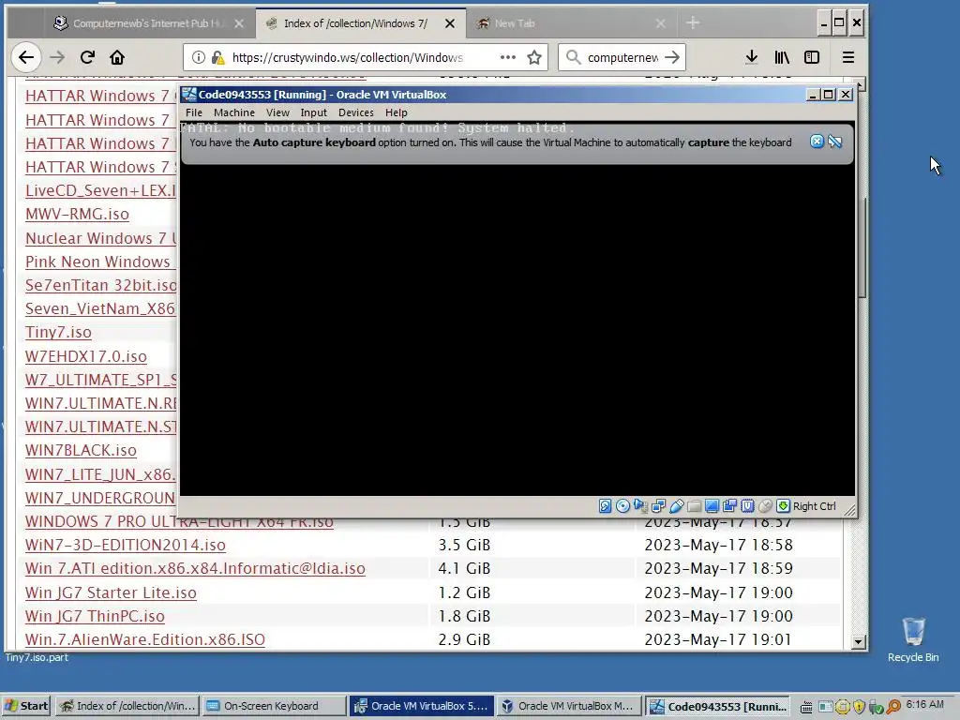Click the mouse integration icon in VirtualBox status bar
960x720 pixels.
point(765,505)
